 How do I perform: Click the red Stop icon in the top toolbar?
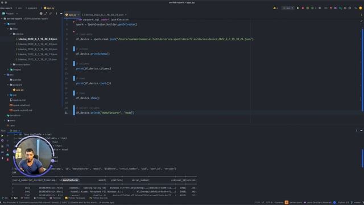click(x=303, y=8)
